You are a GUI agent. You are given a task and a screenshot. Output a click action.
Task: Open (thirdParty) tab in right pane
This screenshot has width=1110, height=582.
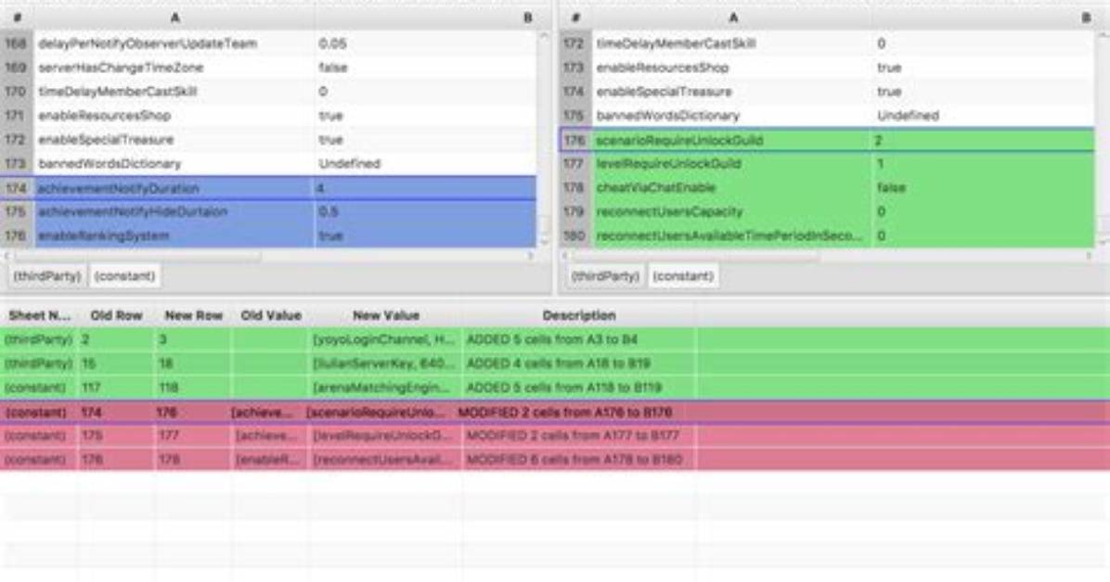(605, 276)
